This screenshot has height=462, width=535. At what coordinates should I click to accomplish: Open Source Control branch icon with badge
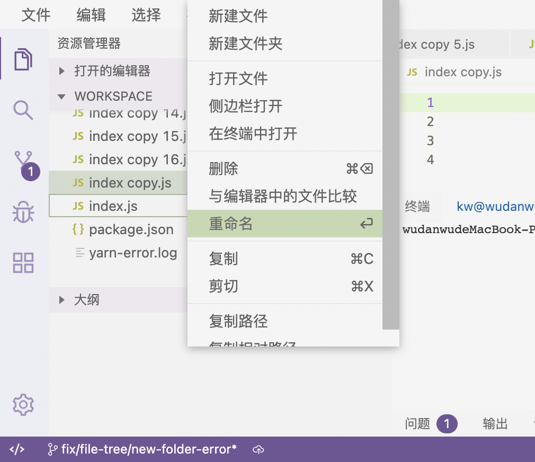26,165
